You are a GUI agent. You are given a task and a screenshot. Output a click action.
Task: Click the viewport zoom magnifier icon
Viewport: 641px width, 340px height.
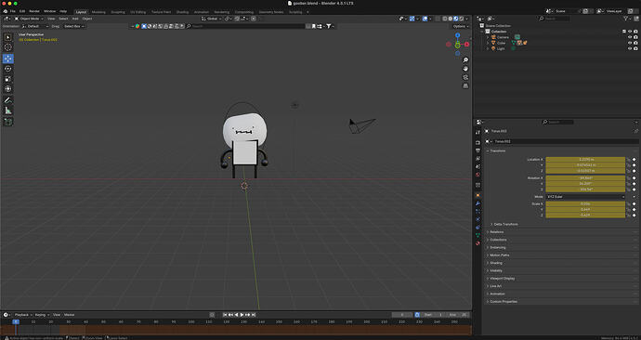(465, 60)
